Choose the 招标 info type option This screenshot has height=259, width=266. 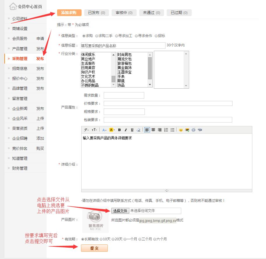coord(156,36)
